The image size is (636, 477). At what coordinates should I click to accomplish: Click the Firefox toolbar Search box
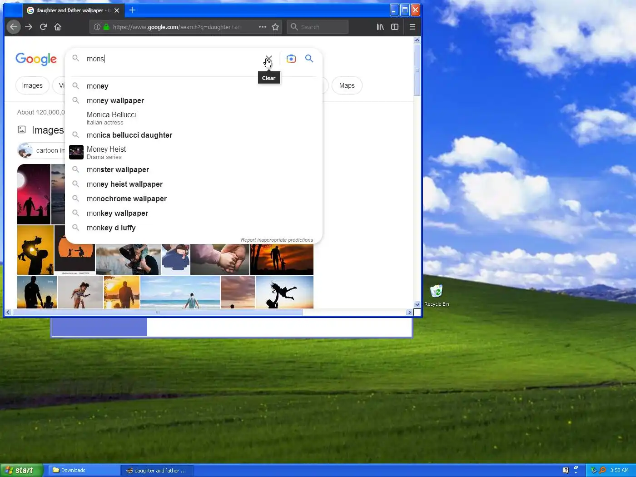[x=318, y=27]
